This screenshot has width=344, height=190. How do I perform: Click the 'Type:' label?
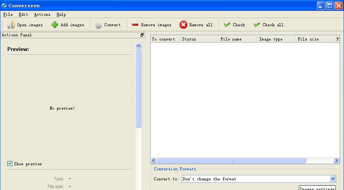pos(59,179)
